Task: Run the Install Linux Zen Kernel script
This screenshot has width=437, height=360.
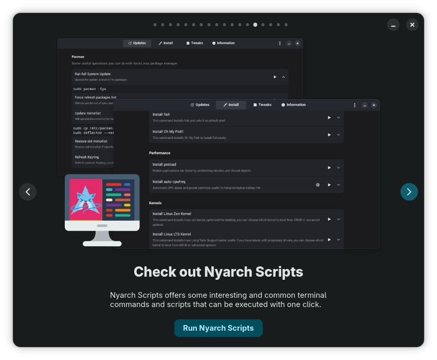Action: tap(329, 219)
